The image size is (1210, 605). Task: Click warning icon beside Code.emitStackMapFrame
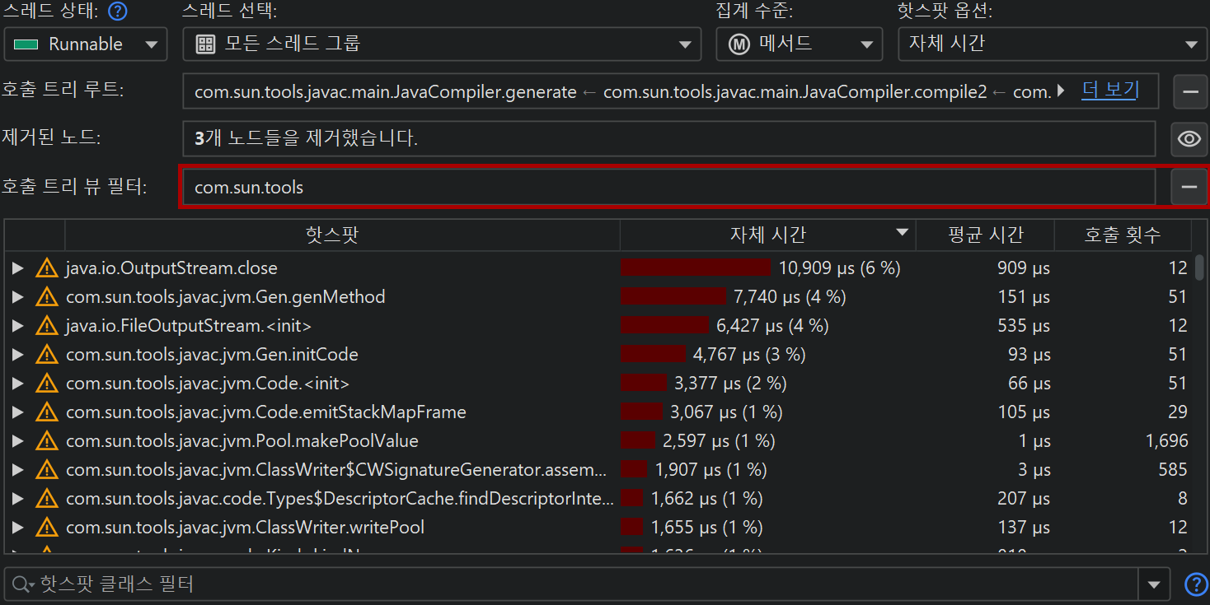click(x=47, y=412)
